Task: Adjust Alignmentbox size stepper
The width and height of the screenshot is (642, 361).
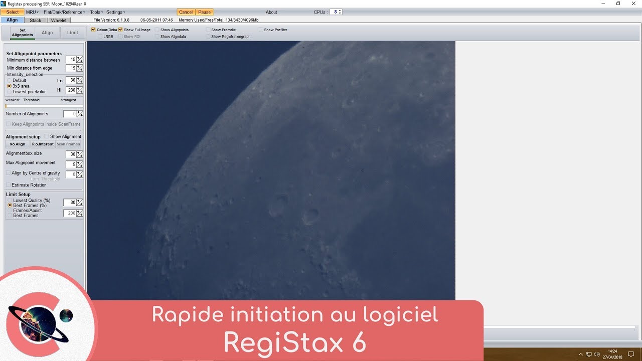Action: point(80,154)
